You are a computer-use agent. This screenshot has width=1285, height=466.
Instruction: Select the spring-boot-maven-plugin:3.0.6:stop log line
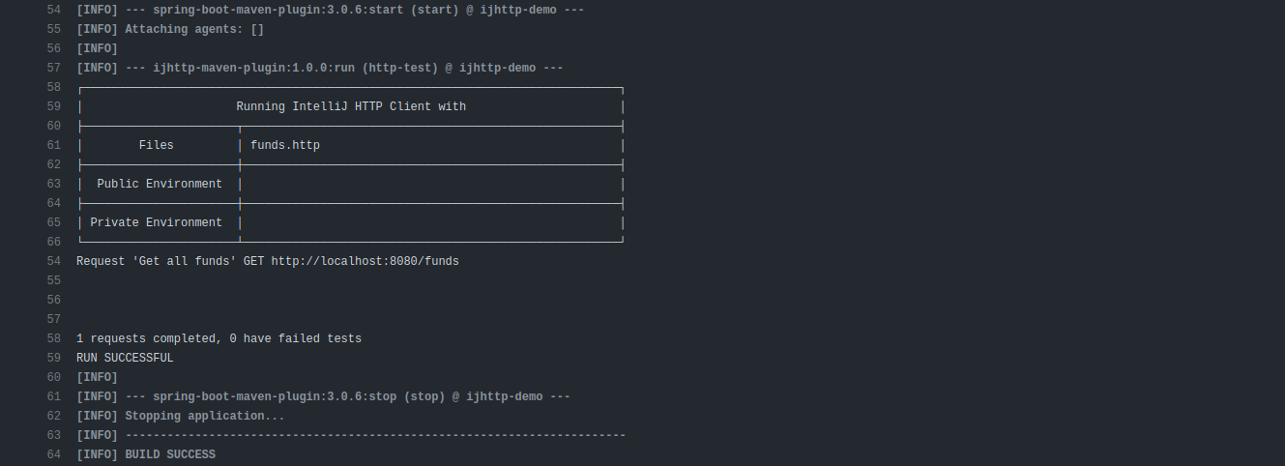point(323,396)
